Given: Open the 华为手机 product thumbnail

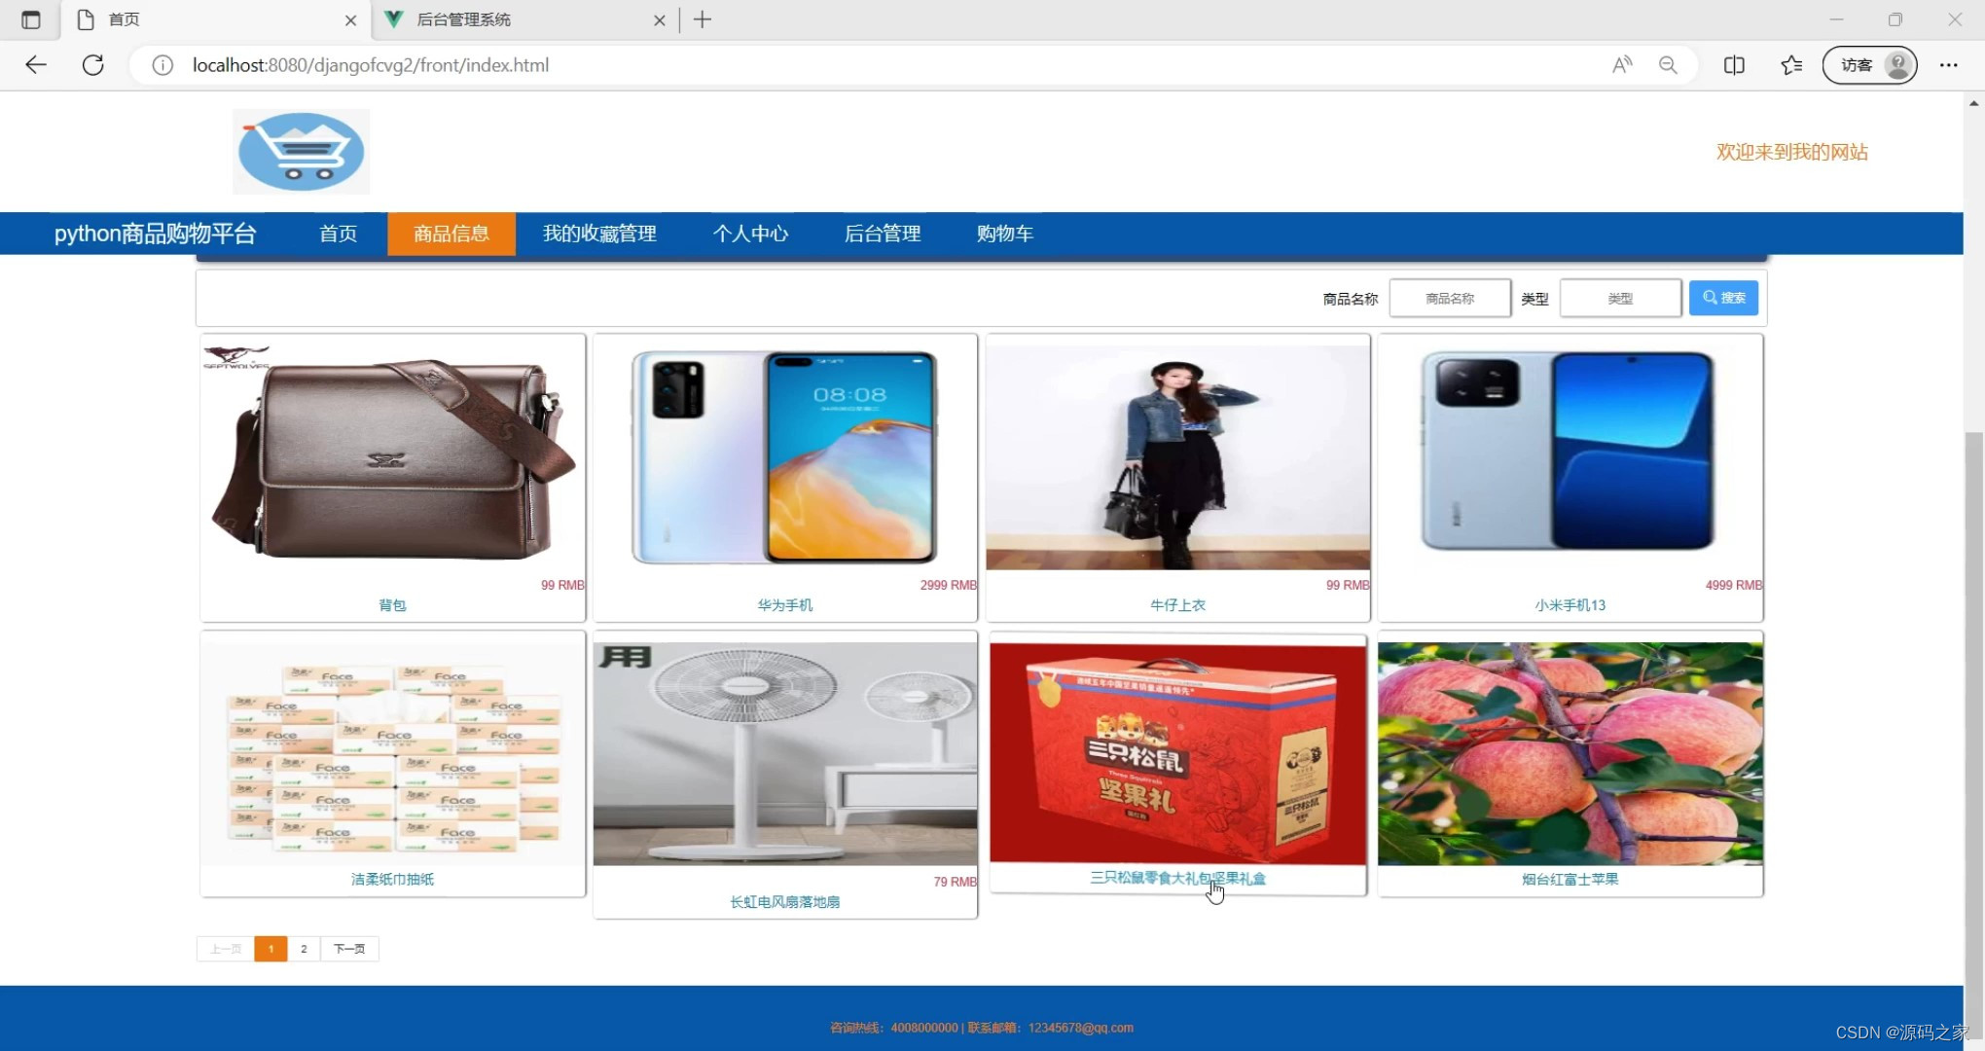Looking at the screenshot, I should (x=784, y=457).
